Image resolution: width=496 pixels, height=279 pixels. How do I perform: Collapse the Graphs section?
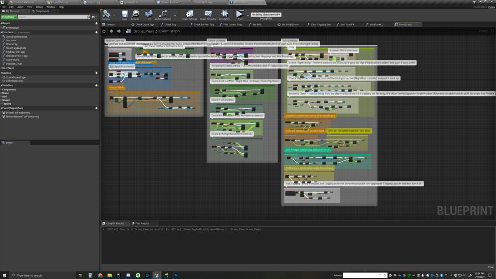1,23
